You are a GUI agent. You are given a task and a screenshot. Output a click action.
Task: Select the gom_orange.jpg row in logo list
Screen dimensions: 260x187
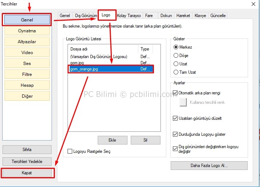point(111,69)
